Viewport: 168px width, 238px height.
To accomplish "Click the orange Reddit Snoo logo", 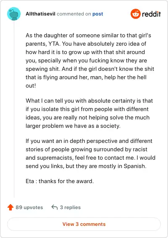I will click(135, 14).
